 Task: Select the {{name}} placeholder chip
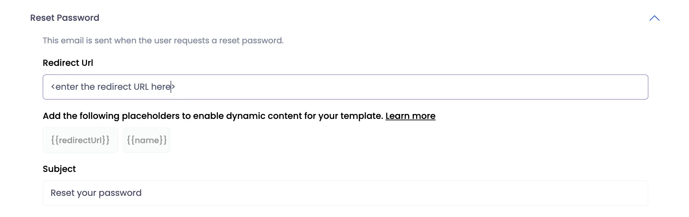click(x=146, y=140)
